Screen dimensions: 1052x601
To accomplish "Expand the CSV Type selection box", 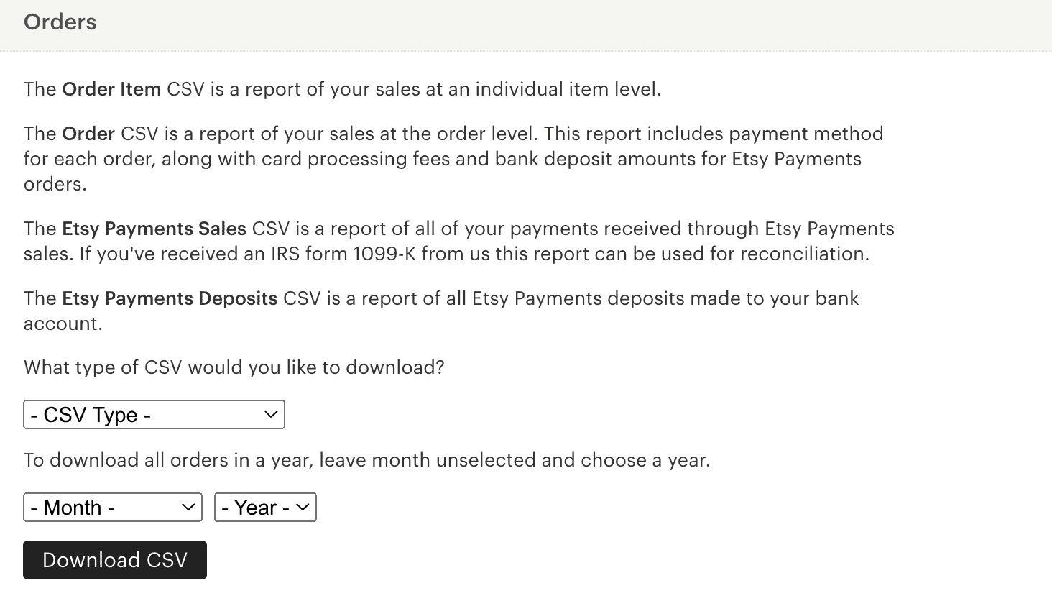I will tap(154, 414).
